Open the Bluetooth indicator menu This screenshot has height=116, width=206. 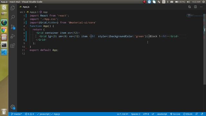[168, 2]
